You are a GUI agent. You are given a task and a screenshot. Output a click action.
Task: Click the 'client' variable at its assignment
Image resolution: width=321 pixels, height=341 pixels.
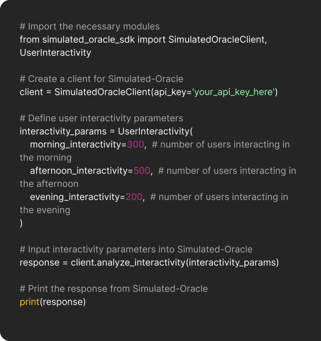click(31, 92)
